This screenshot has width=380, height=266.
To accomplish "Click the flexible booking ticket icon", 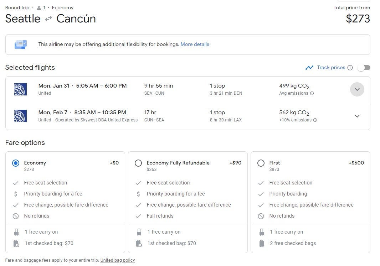I will [21, 45].
